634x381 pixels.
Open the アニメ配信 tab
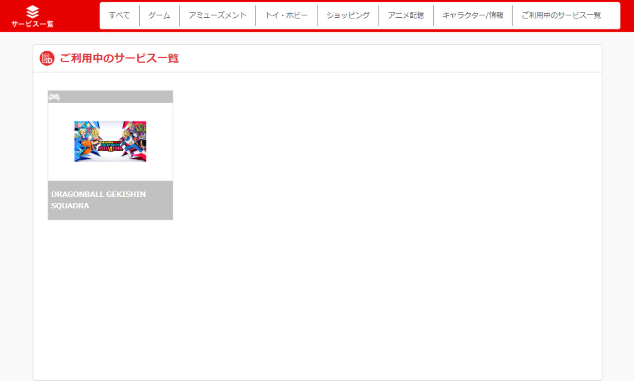coord(406,15)
